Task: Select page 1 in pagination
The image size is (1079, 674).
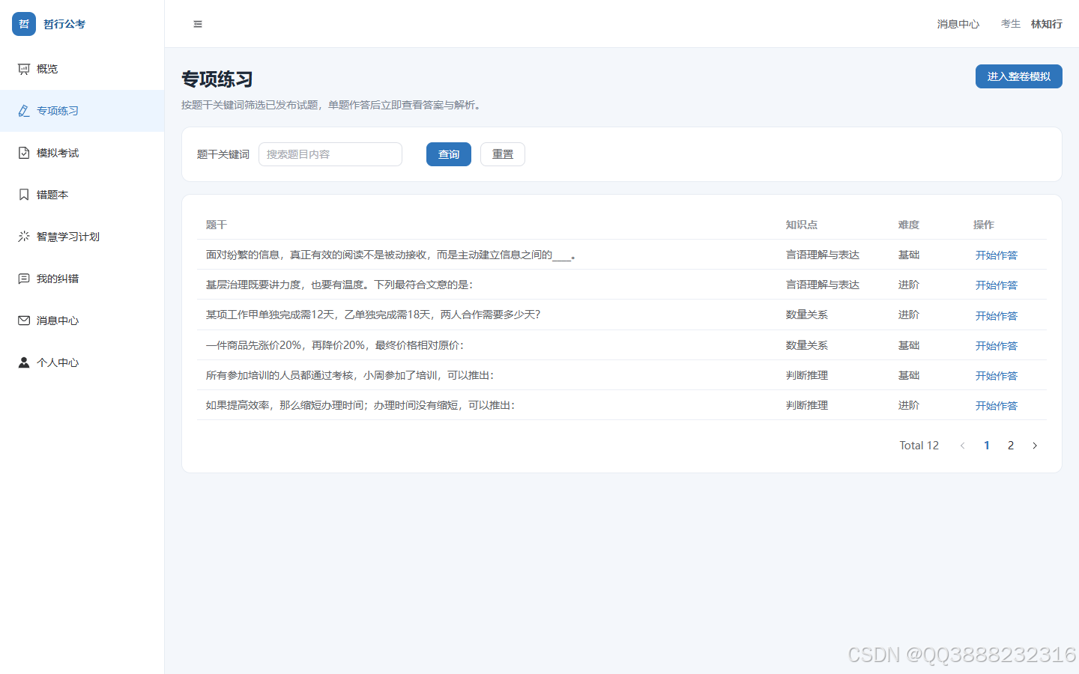Action: (x=987, y=446)
